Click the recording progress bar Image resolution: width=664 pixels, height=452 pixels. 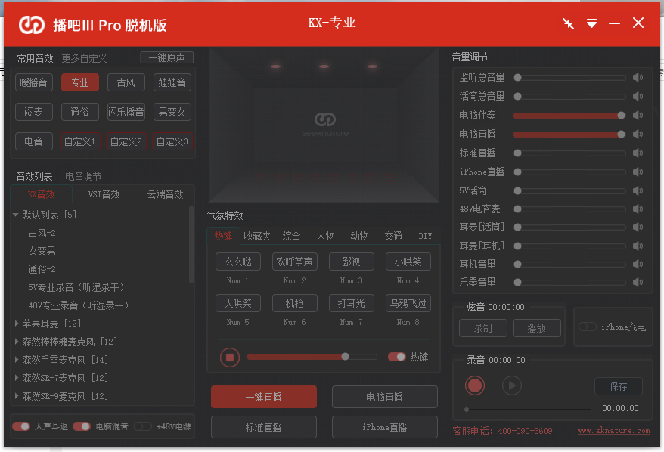527,410
